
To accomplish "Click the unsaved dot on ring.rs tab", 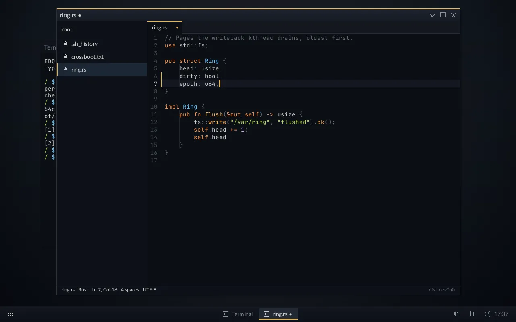I will pyautogui.click(x=177, y=27).
